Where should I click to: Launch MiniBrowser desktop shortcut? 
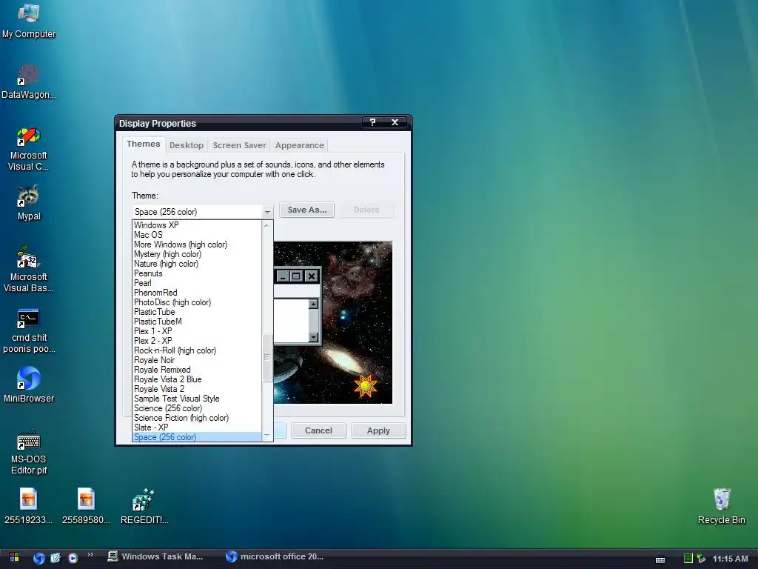pos(29,385)
